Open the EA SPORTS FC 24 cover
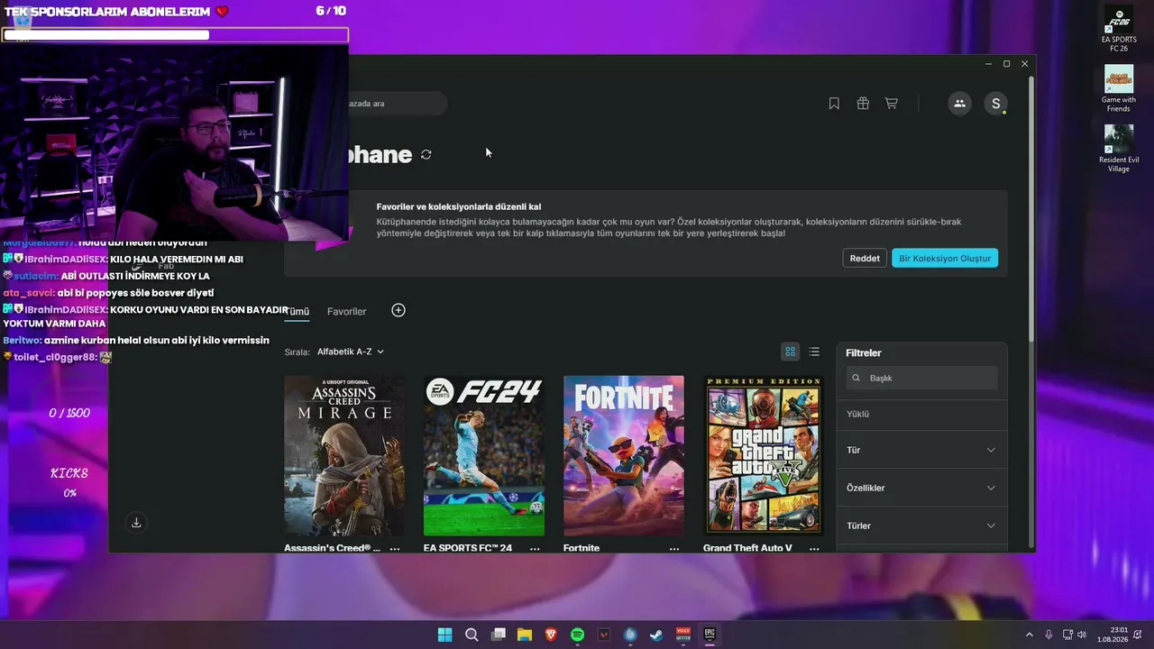 [484, 456]
